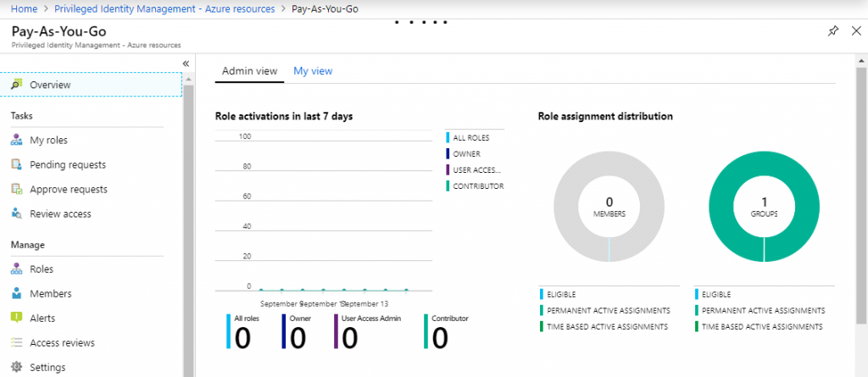Go to Home breadcrumb link
The image size is (868, 377).
pyautogui.click(x=24, y=8)
